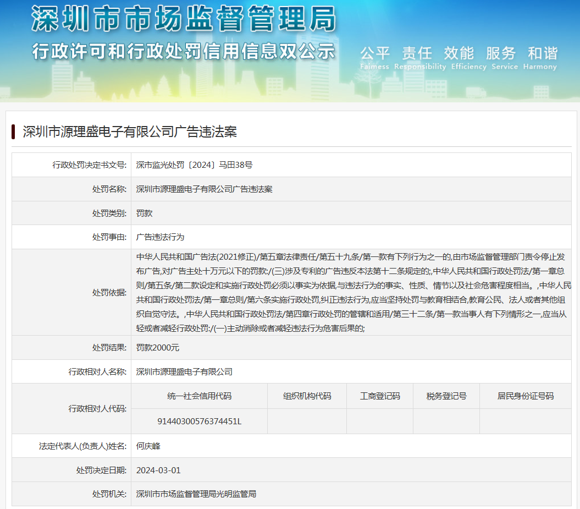This screenshot has width=580, height=509.
Task: Click the label 行政相对人代码
Action: point(97,409)
